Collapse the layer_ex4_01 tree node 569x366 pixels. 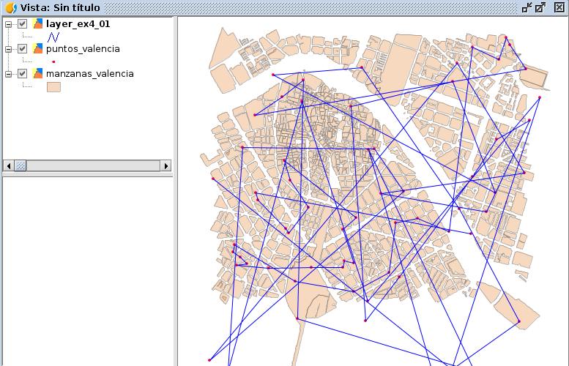[x=8, y=23]
